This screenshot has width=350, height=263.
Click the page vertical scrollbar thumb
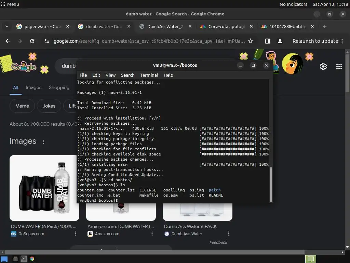click(x=347, y=73)
